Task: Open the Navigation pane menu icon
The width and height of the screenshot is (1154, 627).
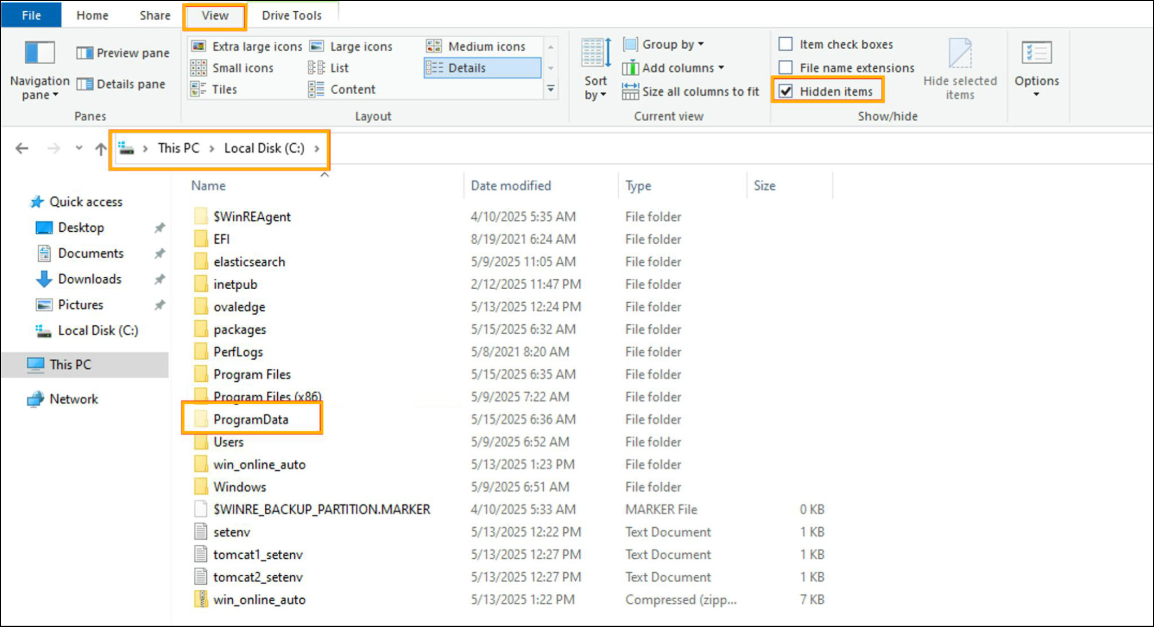Action: pyautogui.click(x=39, y=54)
